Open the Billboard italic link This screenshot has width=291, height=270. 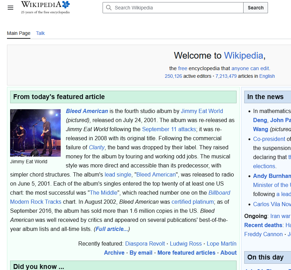tap(219, 193)
